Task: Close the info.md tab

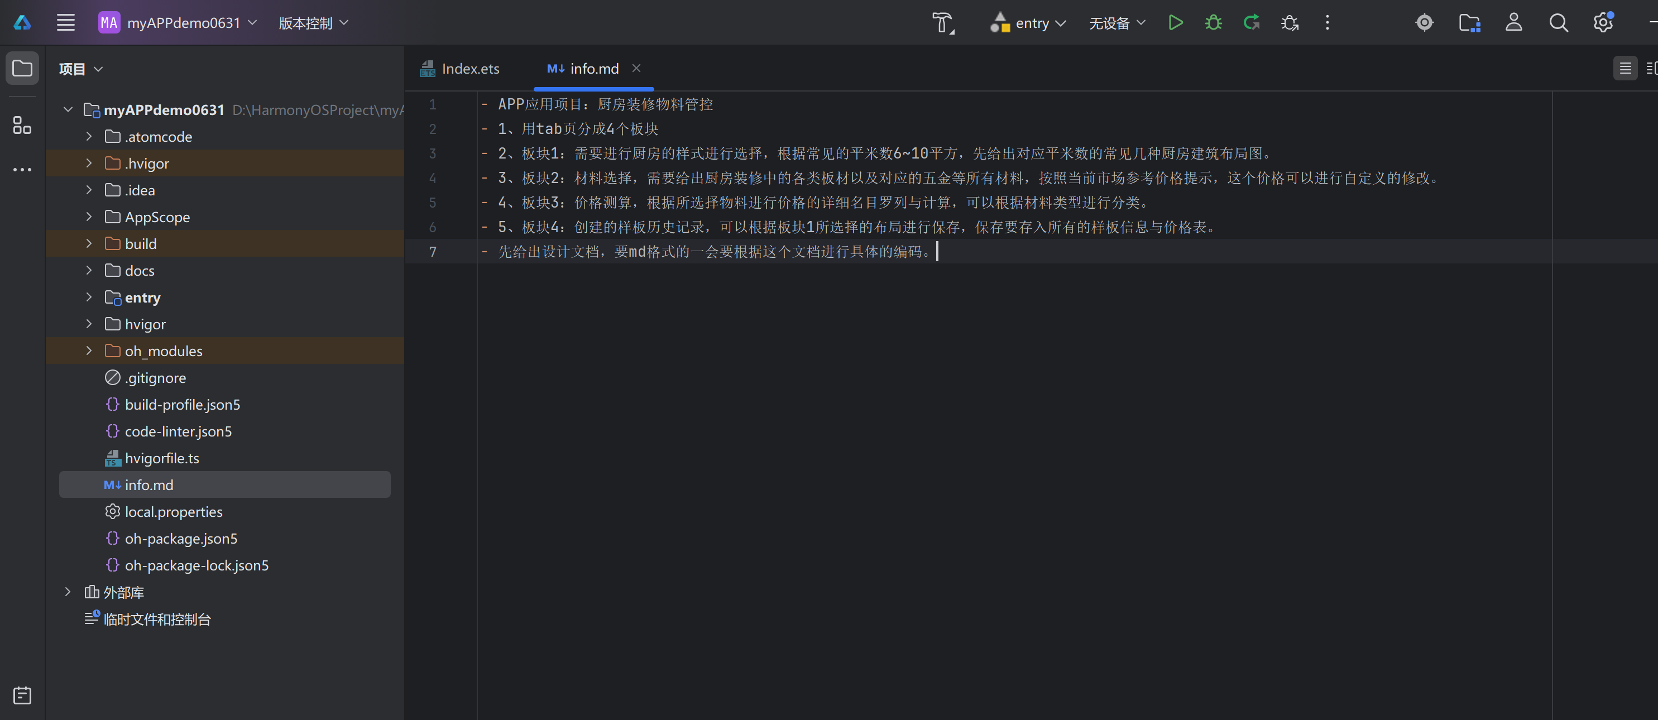Action: pyautogui.click(x=636, y=68)
